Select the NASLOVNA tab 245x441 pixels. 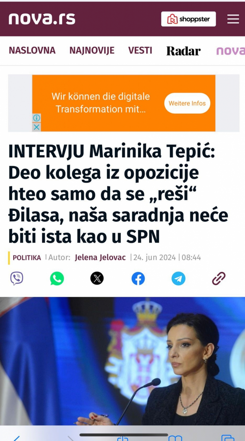(32, 50)
